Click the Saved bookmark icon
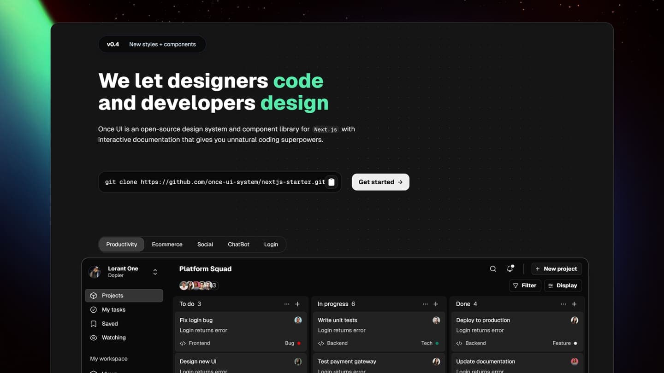 tap(94, 324)
